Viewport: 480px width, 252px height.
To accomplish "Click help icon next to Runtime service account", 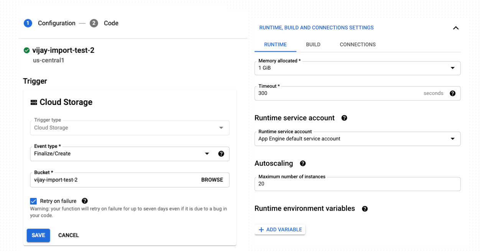I will click(x=344, y=118).
